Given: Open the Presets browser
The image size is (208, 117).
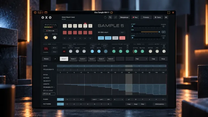Looking at the screenshot, I should 146,17.
